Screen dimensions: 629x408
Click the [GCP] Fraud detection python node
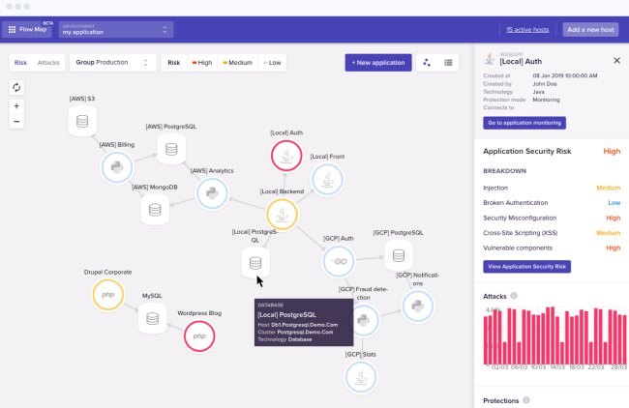coord(364,320)
